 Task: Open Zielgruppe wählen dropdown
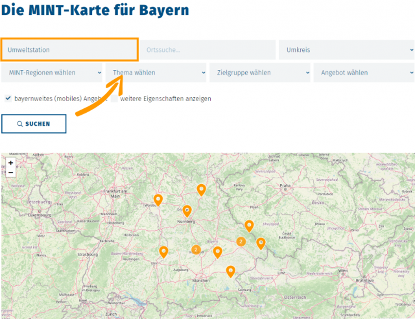coord(260,73)
